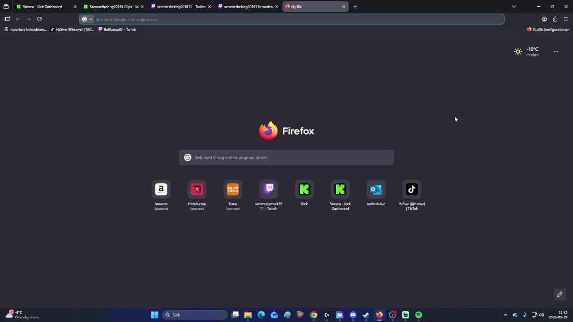Open the outlook.live shortcut
Screen dimensions: 573x322
click(x=376, y=194)
